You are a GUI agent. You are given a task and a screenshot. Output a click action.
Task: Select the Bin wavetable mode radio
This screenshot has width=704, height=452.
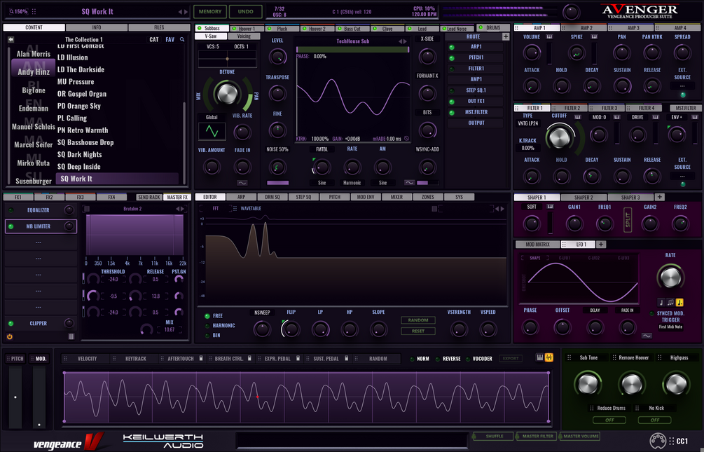pos(207,336)
